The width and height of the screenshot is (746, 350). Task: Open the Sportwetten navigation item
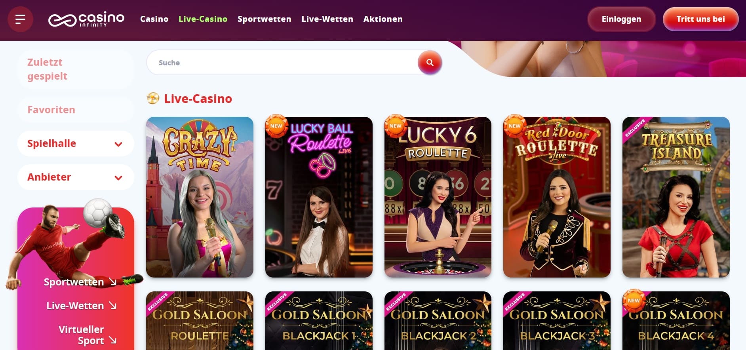[264, 19]
